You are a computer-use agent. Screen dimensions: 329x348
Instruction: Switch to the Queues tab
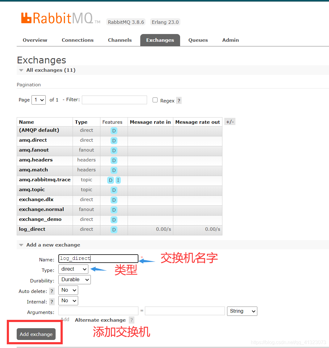tap(198, 40)
